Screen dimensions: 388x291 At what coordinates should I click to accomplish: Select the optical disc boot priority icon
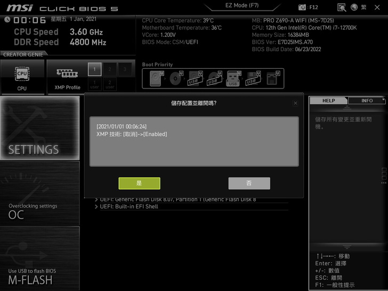pos(176,78)
